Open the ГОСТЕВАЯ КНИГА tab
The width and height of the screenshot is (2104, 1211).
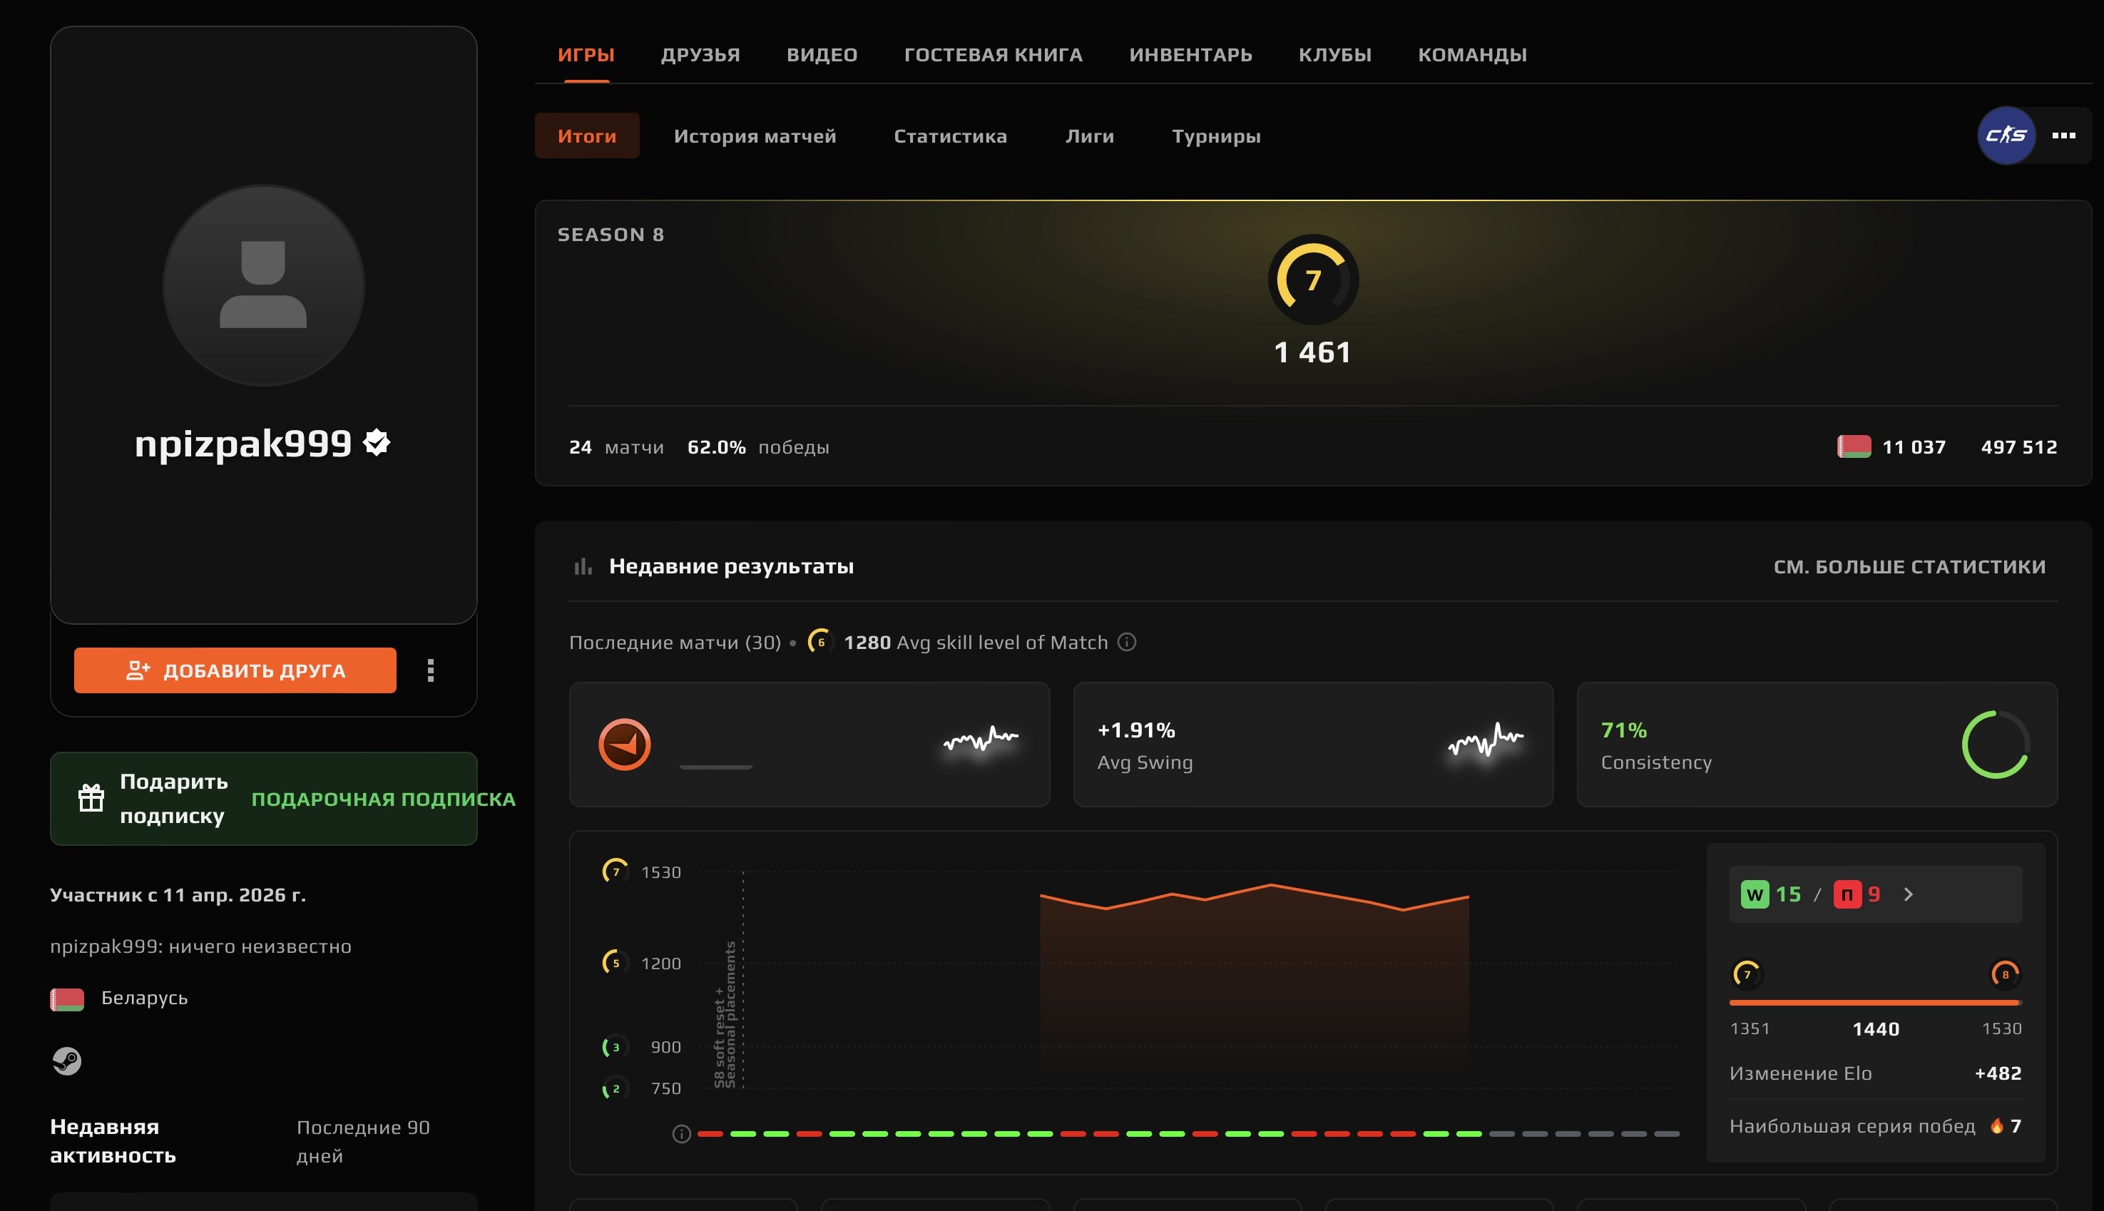[993, 55]
